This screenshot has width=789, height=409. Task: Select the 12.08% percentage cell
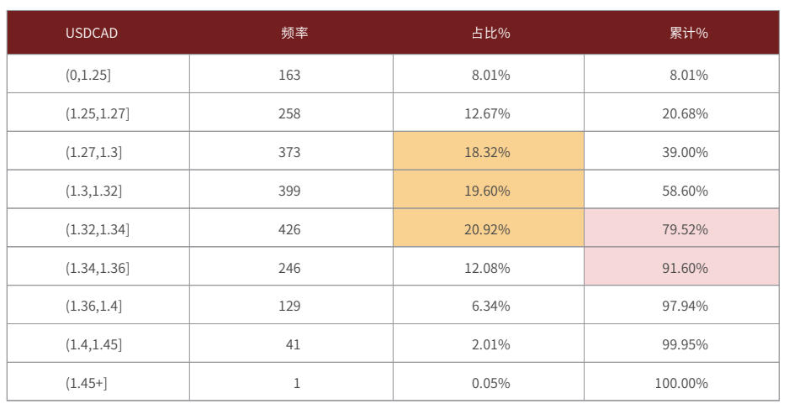coord(487,268)
